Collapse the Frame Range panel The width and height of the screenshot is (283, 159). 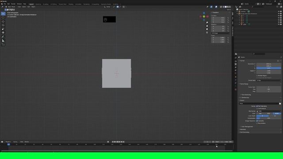click(x=244, y=84)
